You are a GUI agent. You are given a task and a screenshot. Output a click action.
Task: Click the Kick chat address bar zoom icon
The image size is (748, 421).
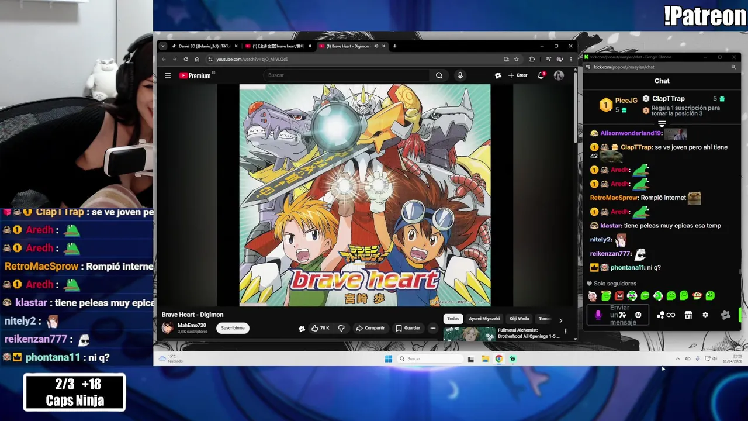point(733,67)
